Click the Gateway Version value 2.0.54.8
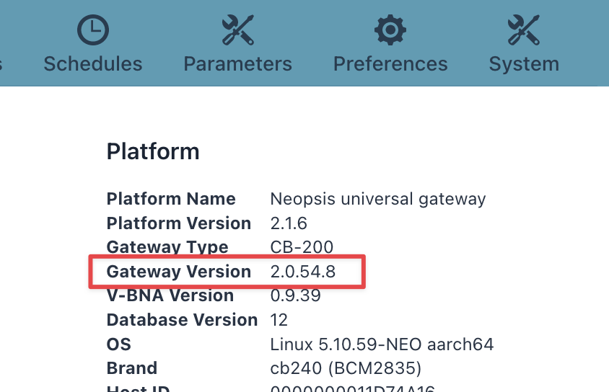 coord(303,272)
